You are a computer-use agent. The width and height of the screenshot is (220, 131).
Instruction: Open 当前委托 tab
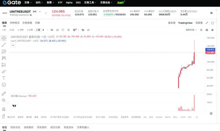28,127
